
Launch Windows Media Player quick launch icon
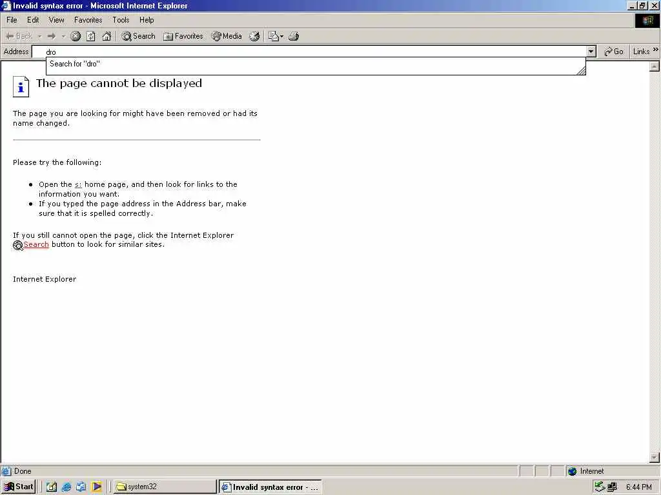97,487
